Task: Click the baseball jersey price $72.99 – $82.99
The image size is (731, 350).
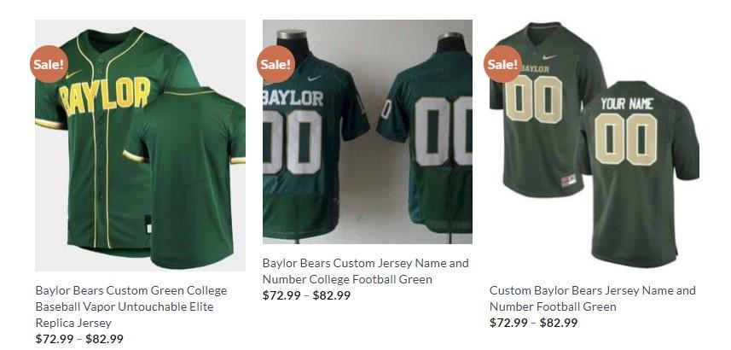Action: click(79, 339)
